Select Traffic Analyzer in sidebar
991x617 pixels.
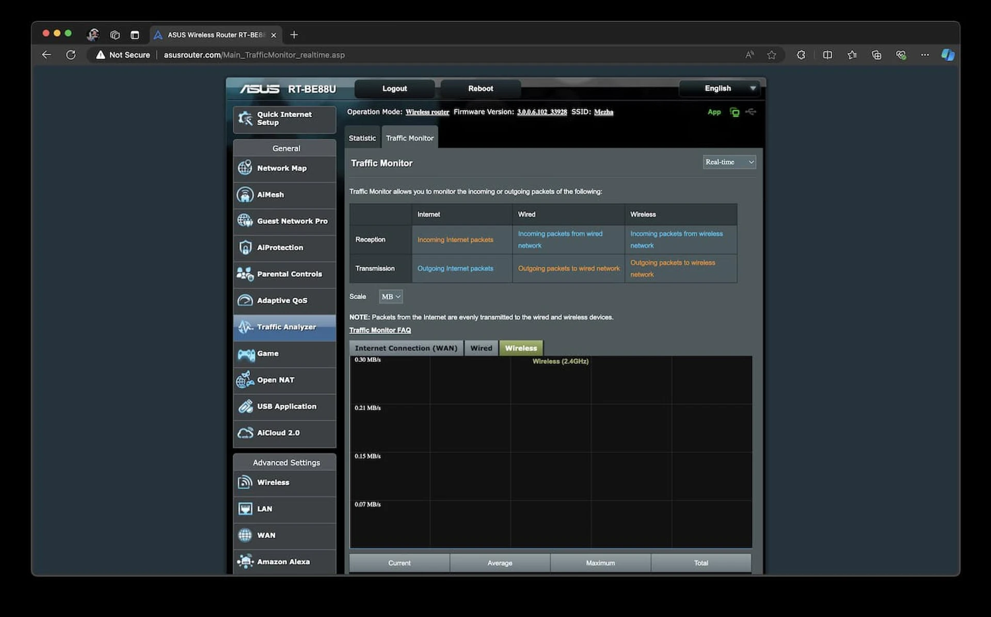[x=284, y=327]
